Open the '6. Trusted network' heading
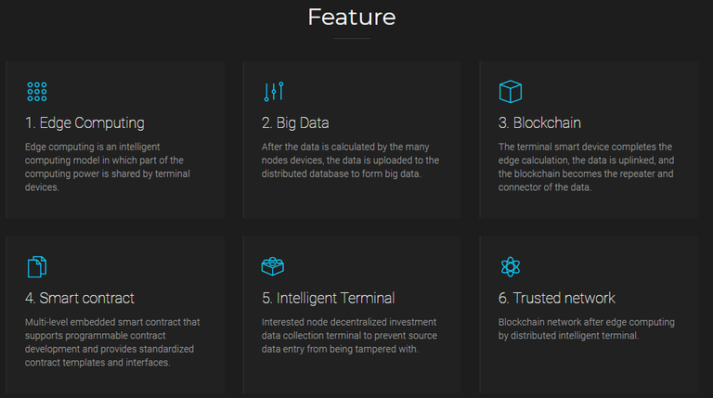Image resolution: width=713 pixels, height=398 pixels. click(x=557, y=298)
